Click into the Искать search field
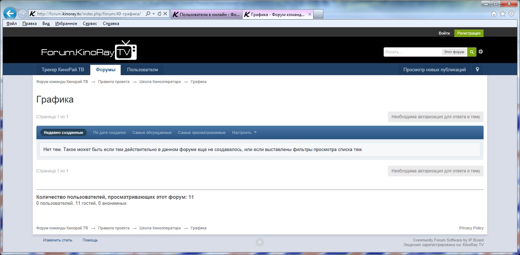 pyautogui.click(x=412, y=52)
